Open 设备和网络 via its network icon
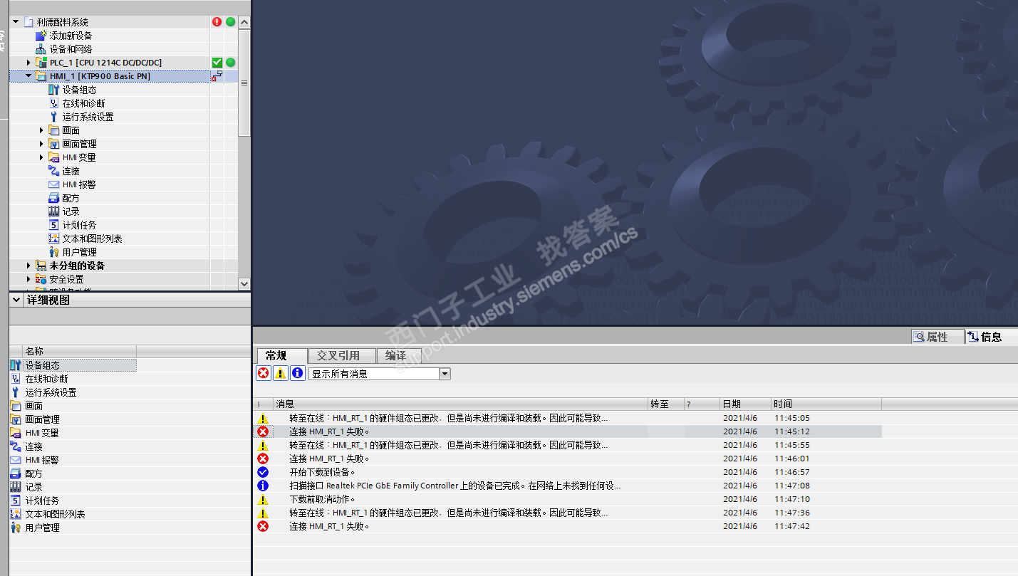Screen dimensions: 1018x576 click(41, 49)
